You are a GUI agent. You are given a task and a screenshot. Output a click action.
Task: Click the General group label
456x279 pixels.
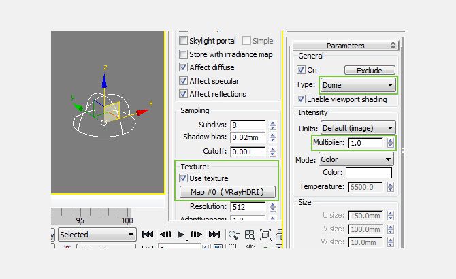(310, 56)
